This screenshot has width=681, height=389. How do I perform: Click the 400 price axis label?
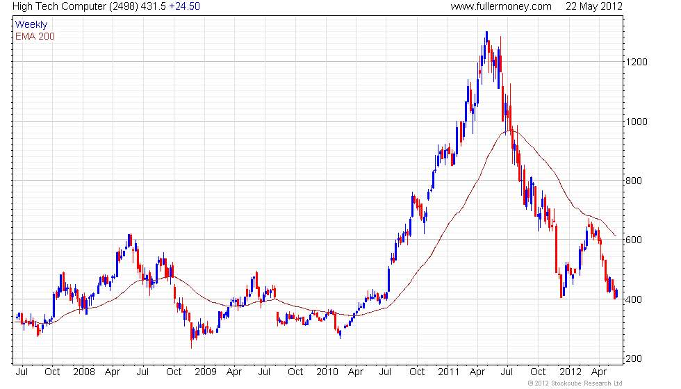tap(633, 299)
